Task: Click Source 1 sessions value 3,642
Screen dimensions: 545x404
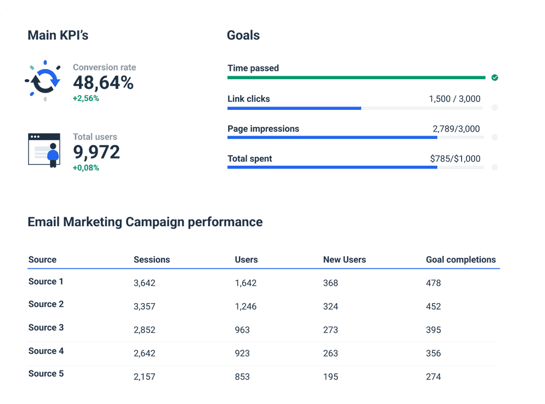Action: 144,283
